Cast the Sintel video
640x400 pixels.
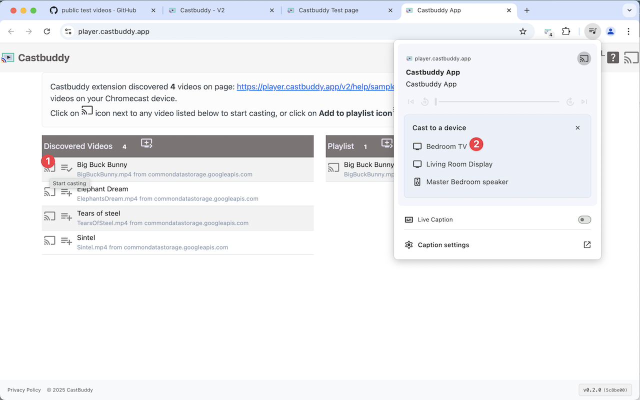click(x=49, y=241)
